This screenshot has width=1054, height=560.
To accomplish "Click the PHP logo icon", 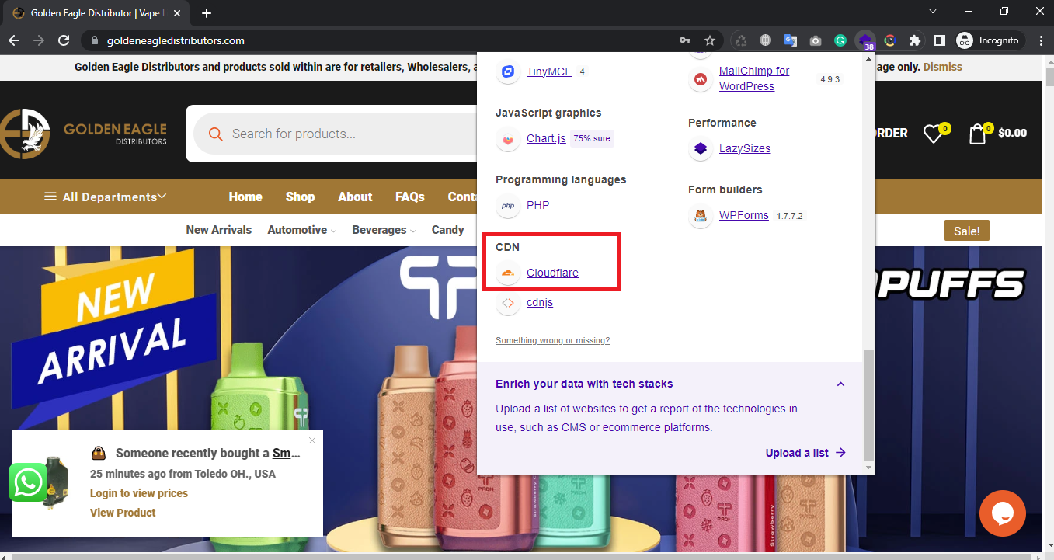I will click(508, 206).
